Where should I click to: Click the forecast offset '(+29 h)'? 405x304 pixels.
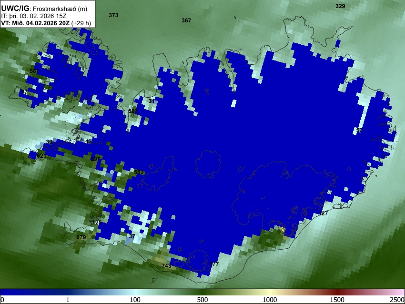(81, 23)
